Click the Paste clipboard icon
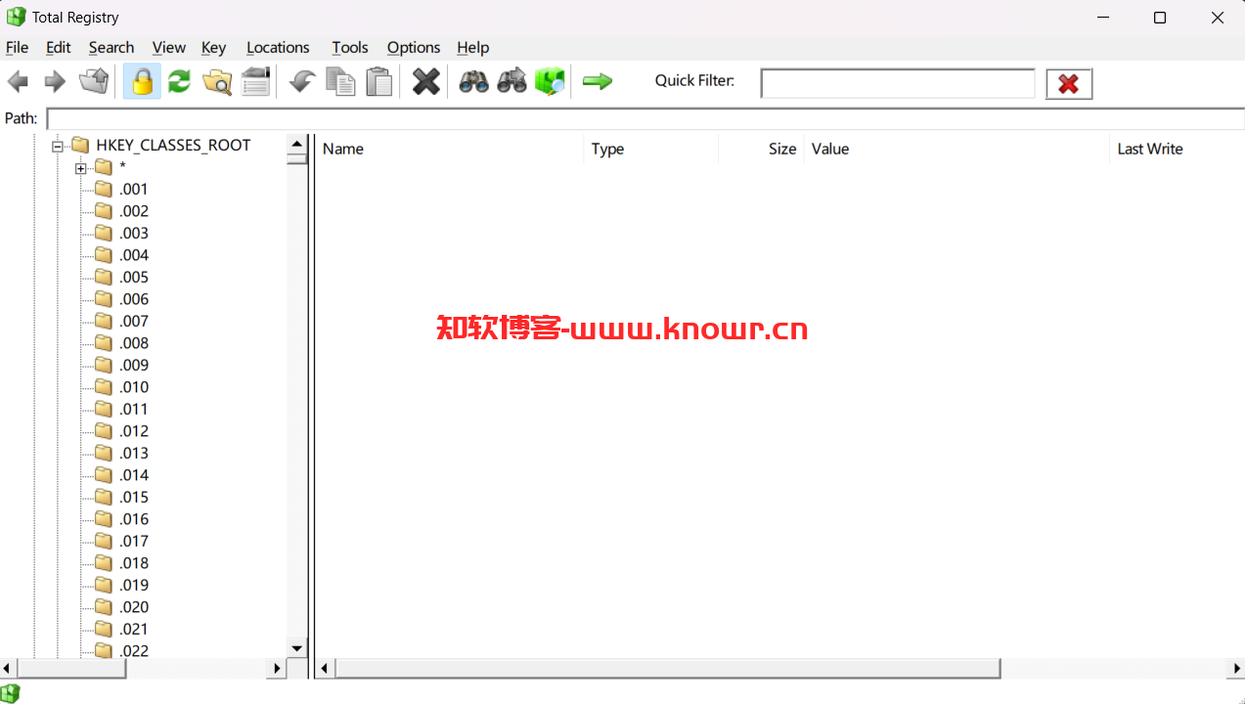Viewport: 1245px width, 704px height. [379, 81]
